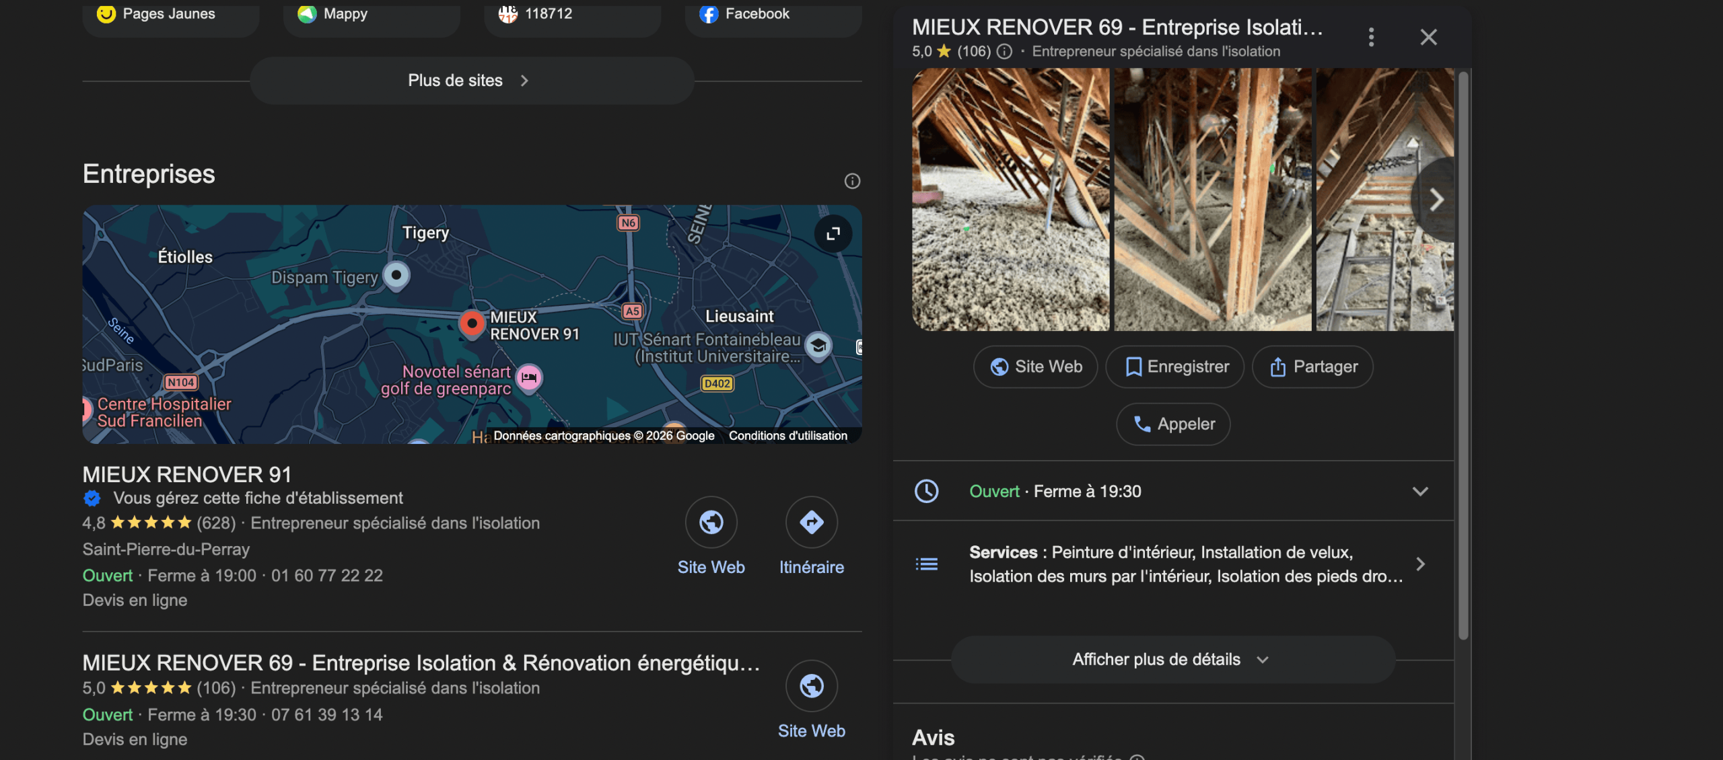The height and width of the screenshot is (760, 1723).
Task: Open the globe Site Web icon for MIEUX RENOVER 91
Action: click(711, 522)
